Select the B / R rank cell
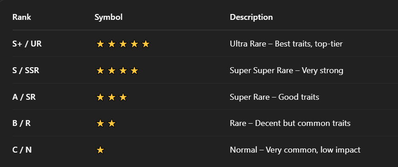Image resolution: width=398 pixels, height=167 pixels. tap(21, 123)
